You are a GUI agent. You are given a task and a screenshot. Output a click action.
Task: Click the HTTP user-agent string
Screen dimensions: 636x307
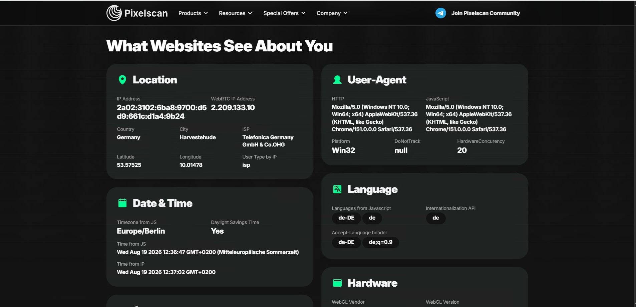pyautogui.click(x=374, y=118)
